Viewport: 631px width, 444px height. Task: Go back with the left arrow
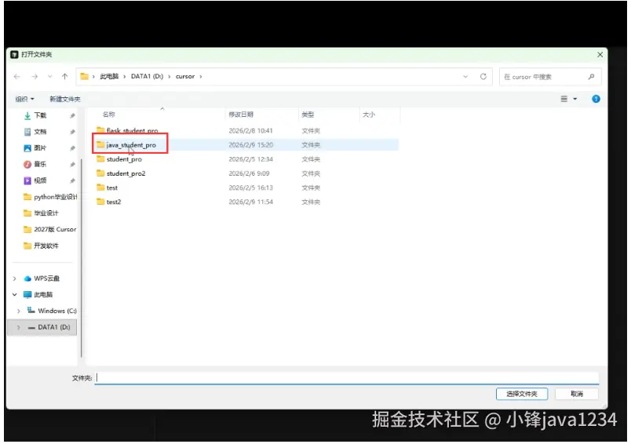(x=17, y=76)
